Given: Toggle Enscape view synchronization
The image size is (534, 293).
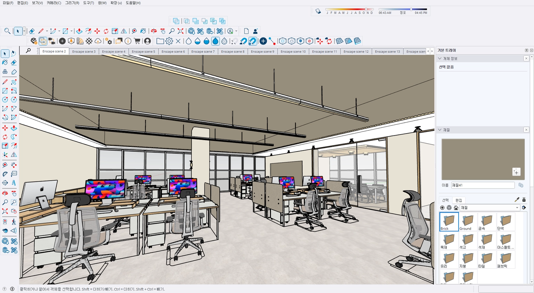Looking at the screenshot, I should pyautogui.click(x=52, y=41).
